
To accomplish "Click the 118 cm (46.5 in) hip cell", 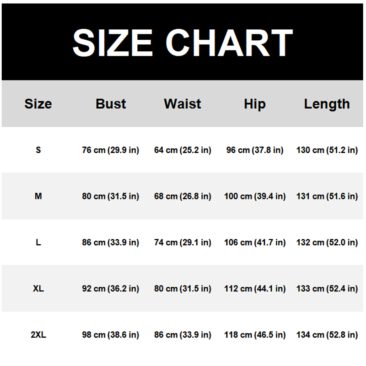I will click(x=255, y=335).
